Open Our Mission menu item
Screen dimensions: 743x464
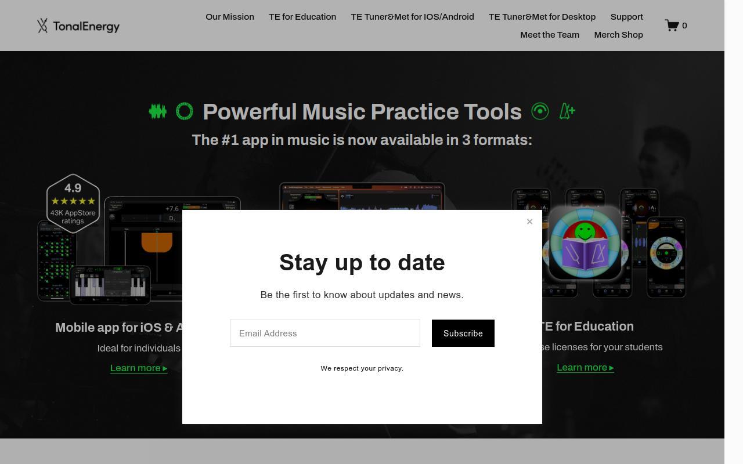click(230, 17)
